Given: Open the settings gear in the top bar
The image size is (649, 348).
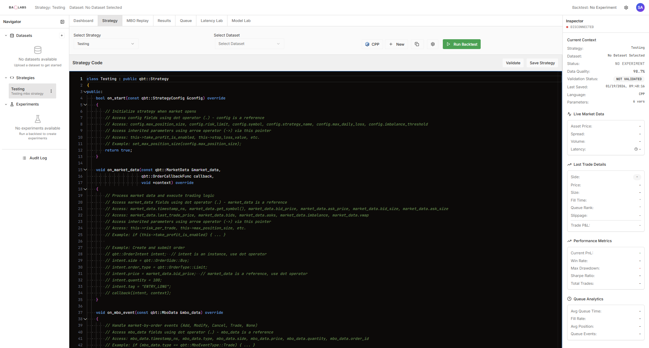Looking at the screenshot, I should click(626, 7).
